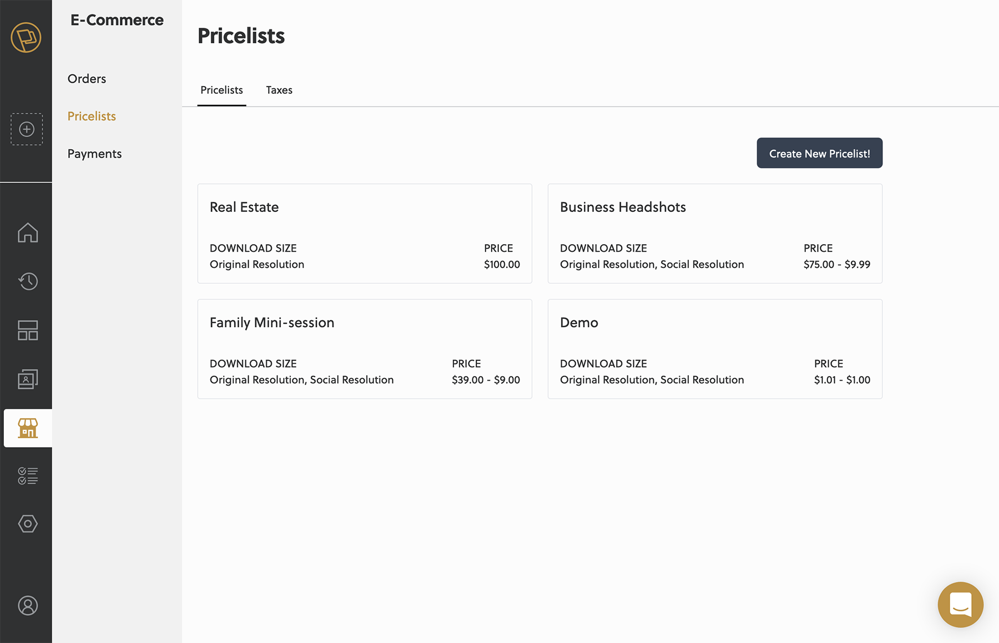Click Create New Pricelist! button
Viewport: 999px width, 643px height.
819,153
